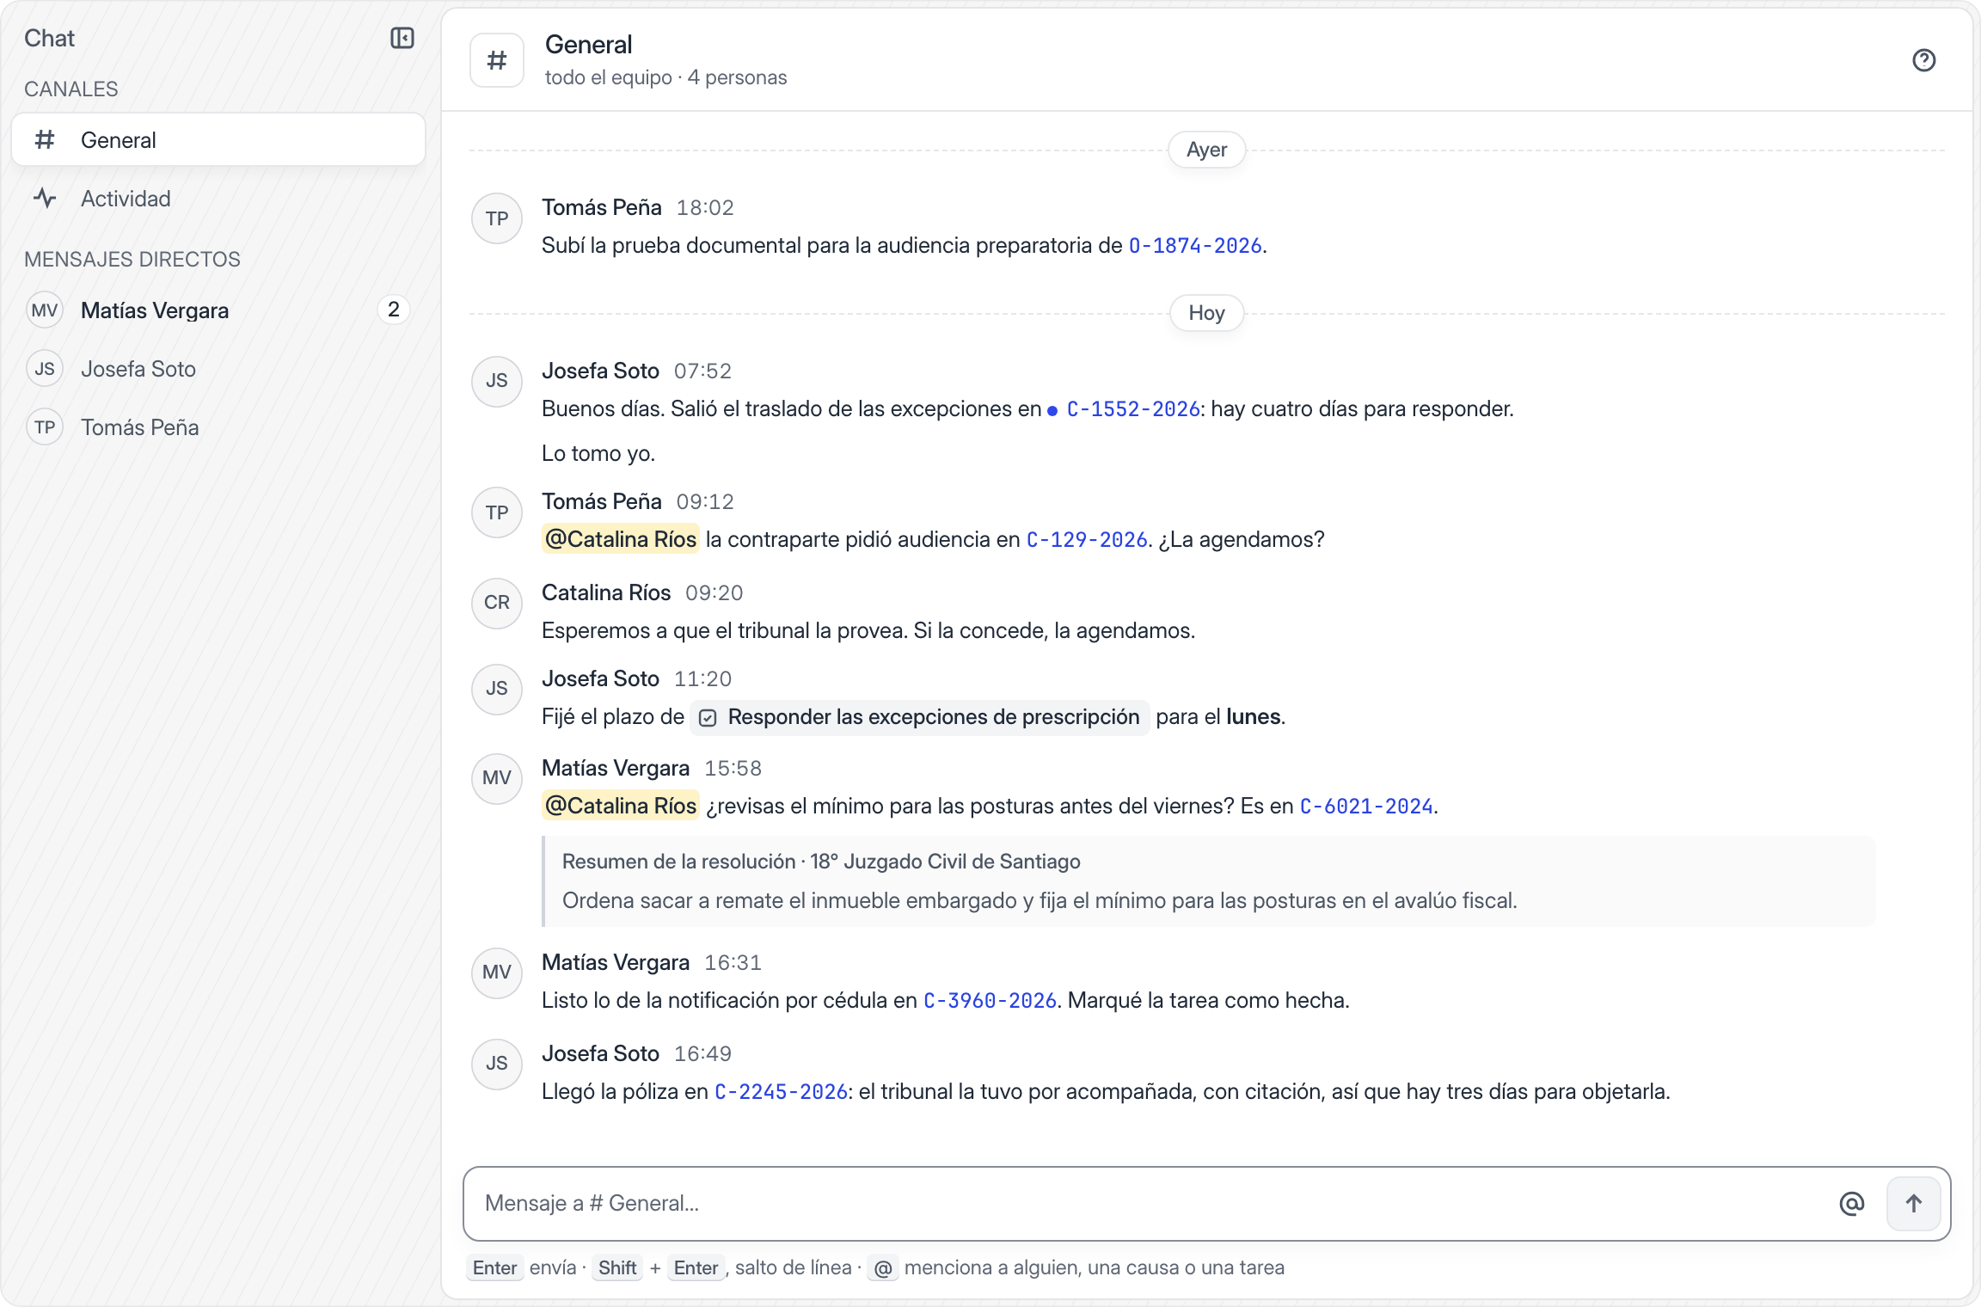
Task: Click the MENSAJES DIRECTOS section header
Action: tap(132, 260)
